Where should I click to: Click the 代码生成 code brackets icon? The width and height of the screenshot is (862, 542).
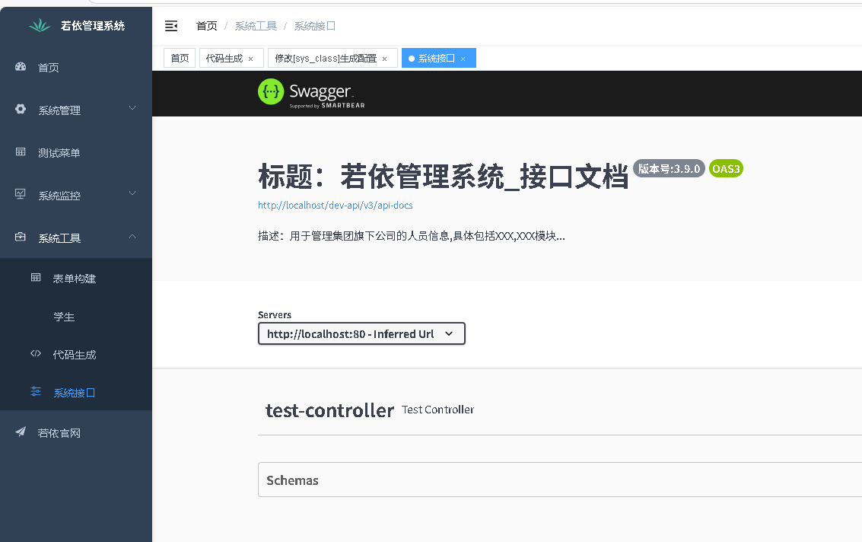point(36,354)
